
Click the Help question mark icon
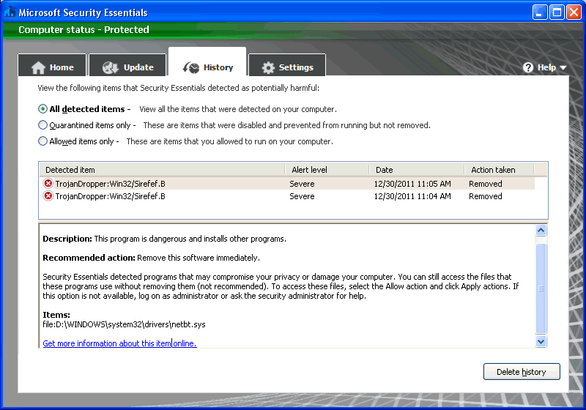(528, 67)
